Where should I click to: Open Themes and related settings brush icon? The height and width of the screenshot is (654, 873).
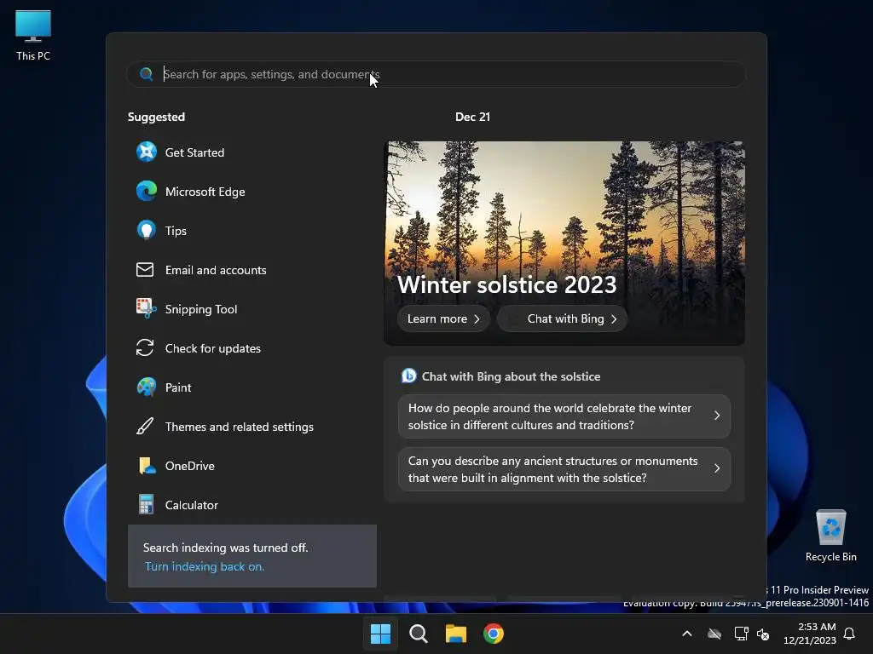[145, 427]
